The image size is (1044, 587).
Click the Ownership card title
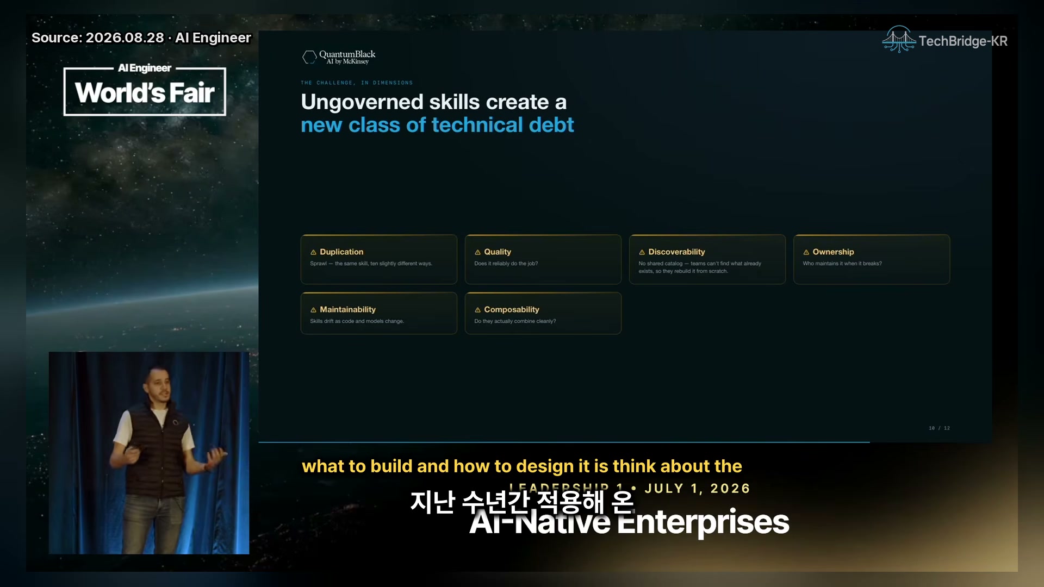click(x=833, y=252)
